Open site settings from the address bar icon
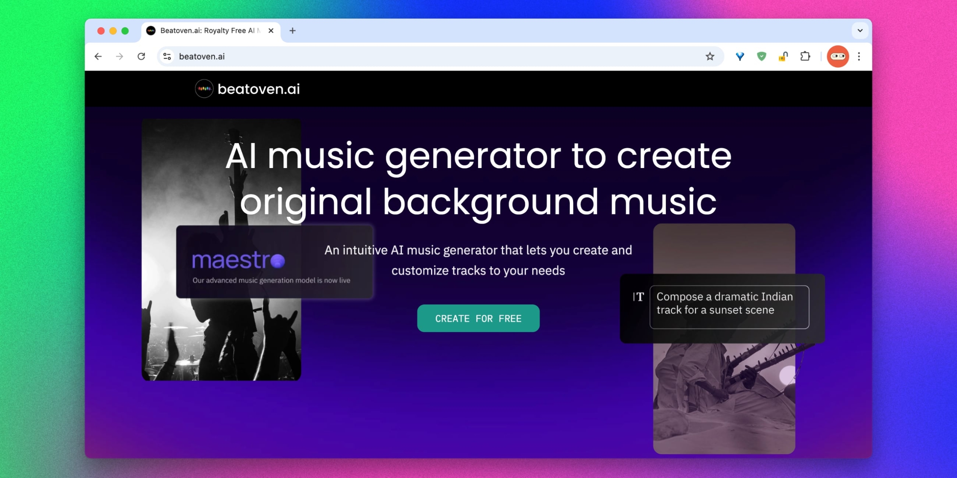957x478 pixels. tap(167, 56)
